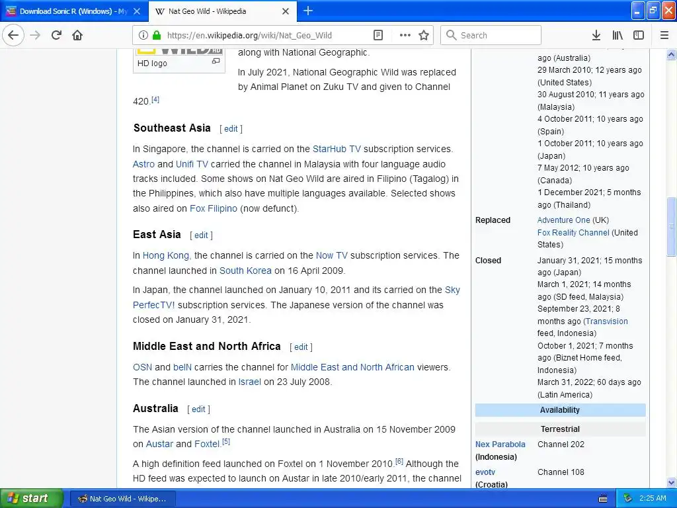Toggle Reader View icon in address bar
This screenshot has height=508, width=677.
pyautogui.click(x=378, y=35)
